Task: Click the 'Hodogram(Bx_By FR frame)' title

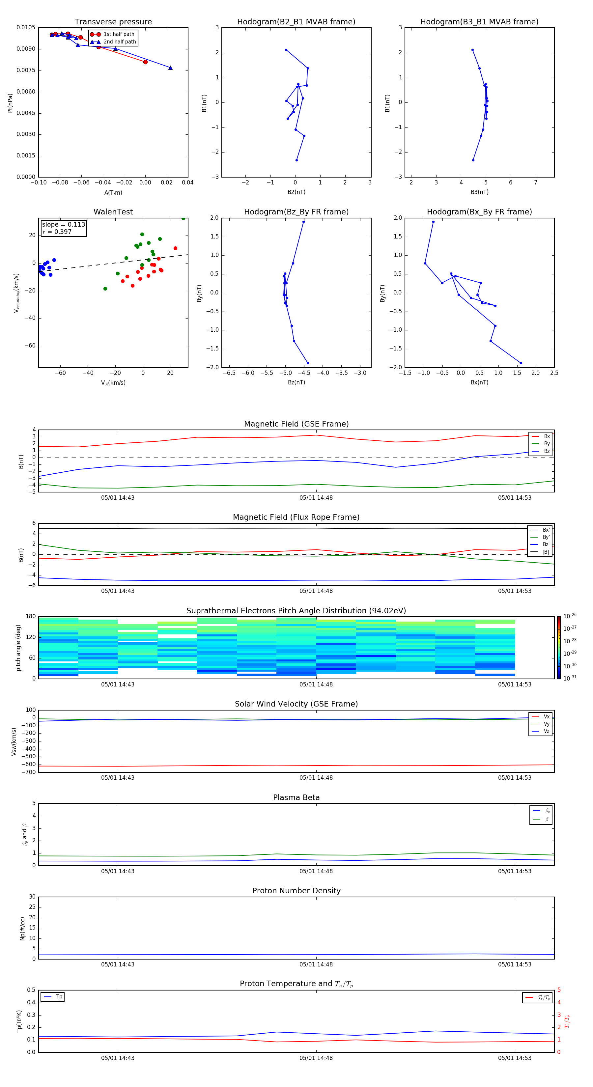Action: 479,212
